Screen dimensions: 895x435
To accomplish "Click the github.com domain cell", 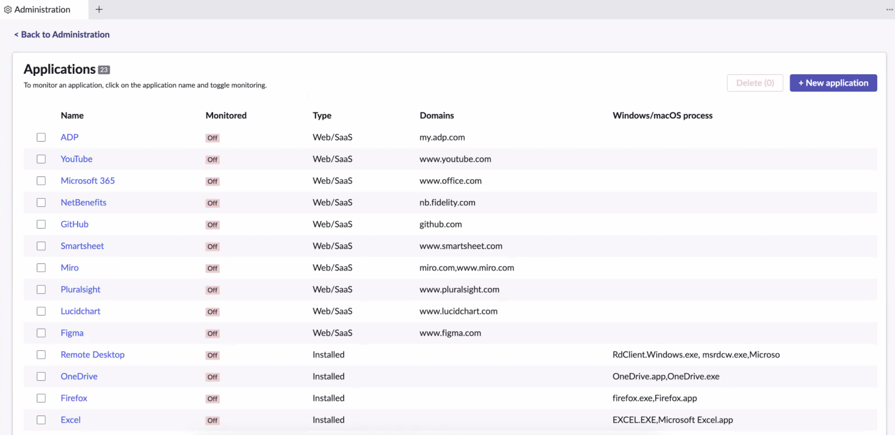I will [x=441, y=224].
